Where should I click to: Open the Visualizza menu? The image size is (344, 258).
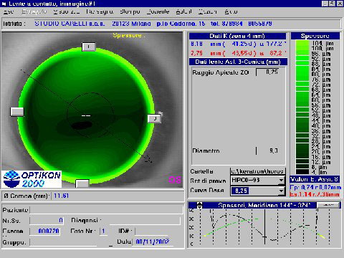[67, 11]
